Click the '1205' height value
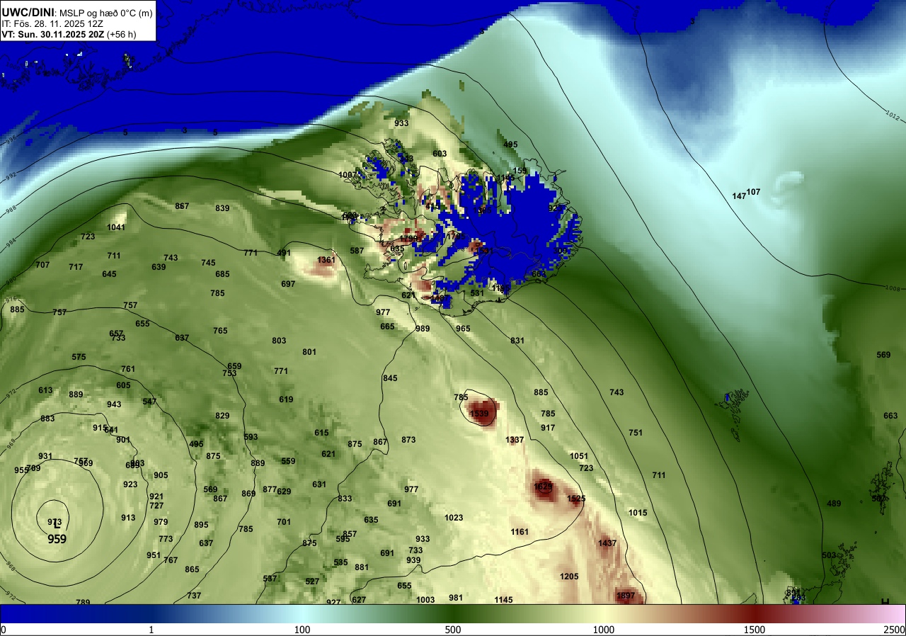This screenshot has height=636, width=906. [x=569, y=577]
